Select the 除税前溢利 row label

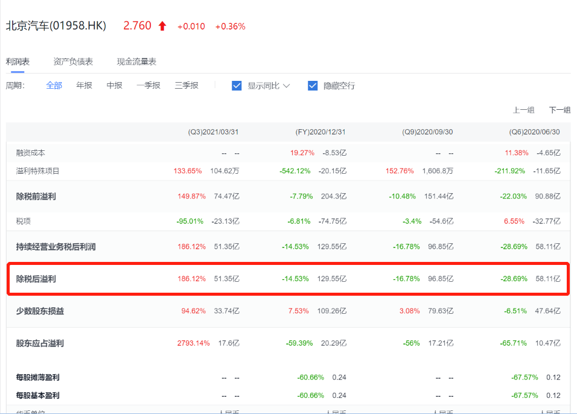36,196
